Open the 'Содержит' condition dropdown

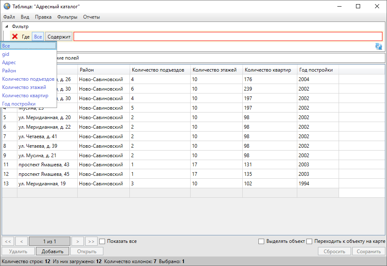59,37
